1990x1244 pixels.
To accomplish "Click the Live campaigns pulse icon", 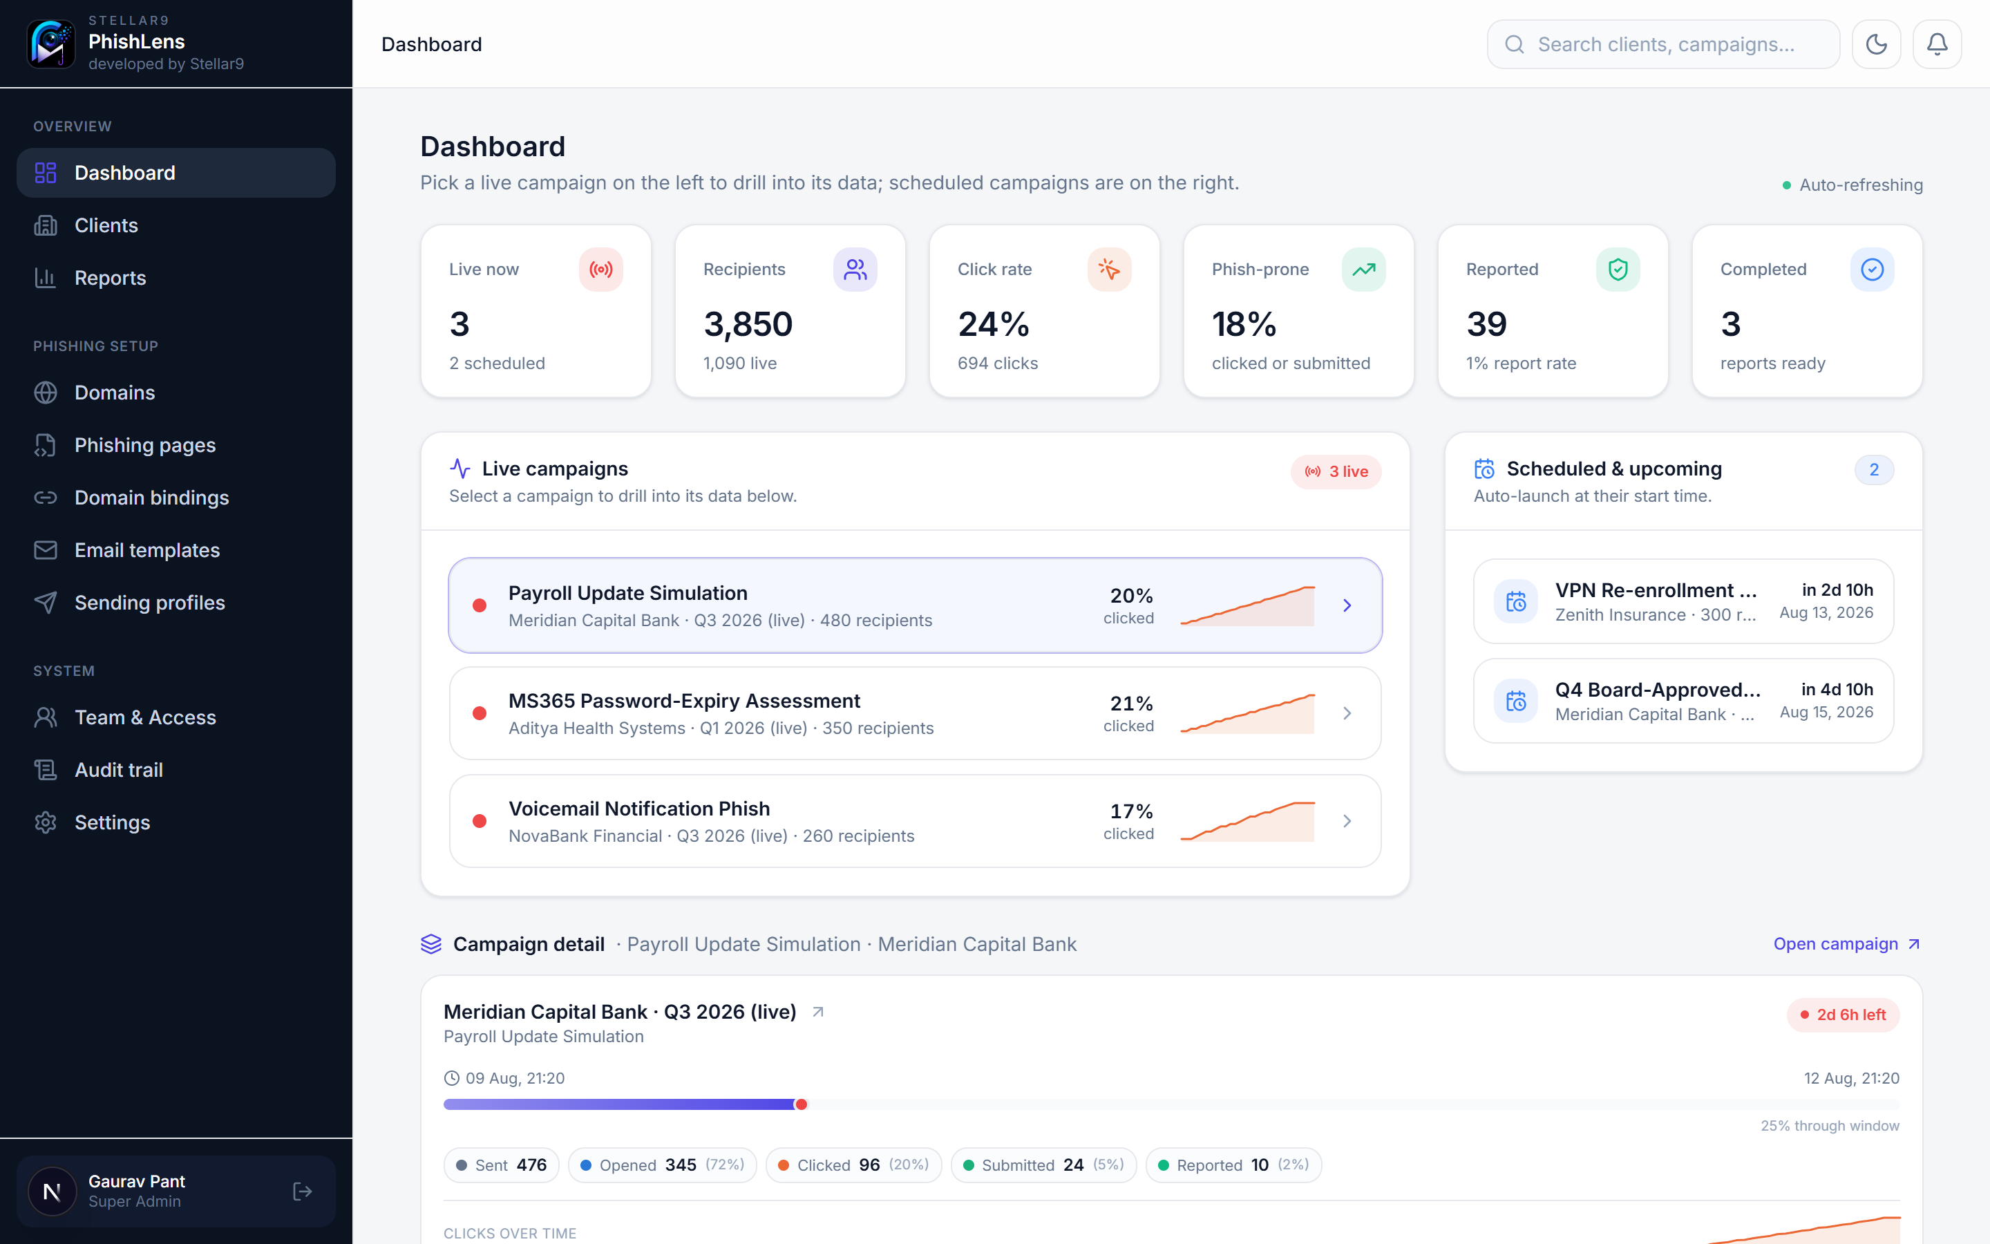I will [459, 469].
